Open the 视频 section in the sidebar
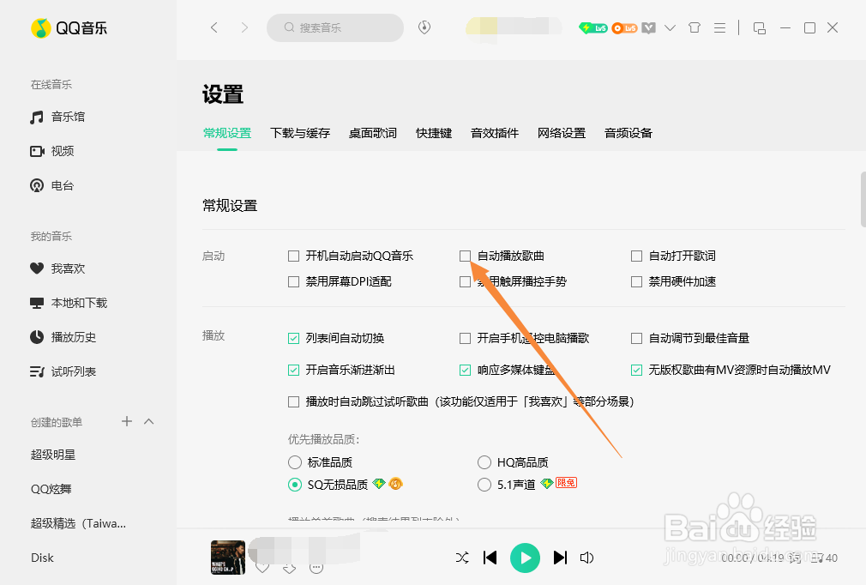866x585 pixels. [35, 153]
